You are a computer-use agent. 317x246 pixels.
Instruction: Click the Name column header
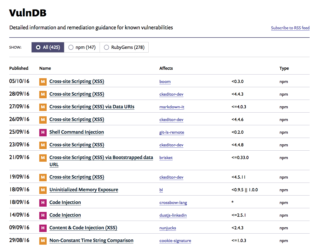[45, 68]
